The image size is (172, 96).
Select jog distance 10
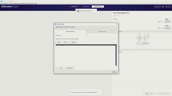(144, 43)
